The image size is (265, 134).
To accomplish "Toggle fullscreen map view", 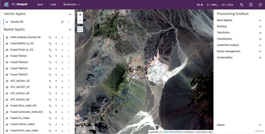I will (80, 29).
